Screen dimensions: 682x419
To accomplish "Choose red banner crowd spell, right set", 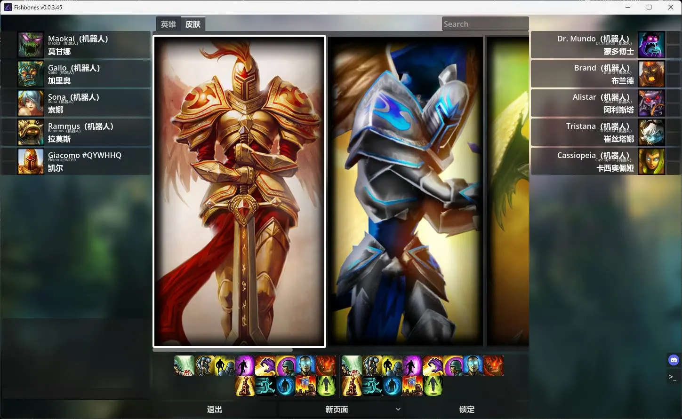I will 412,386.
